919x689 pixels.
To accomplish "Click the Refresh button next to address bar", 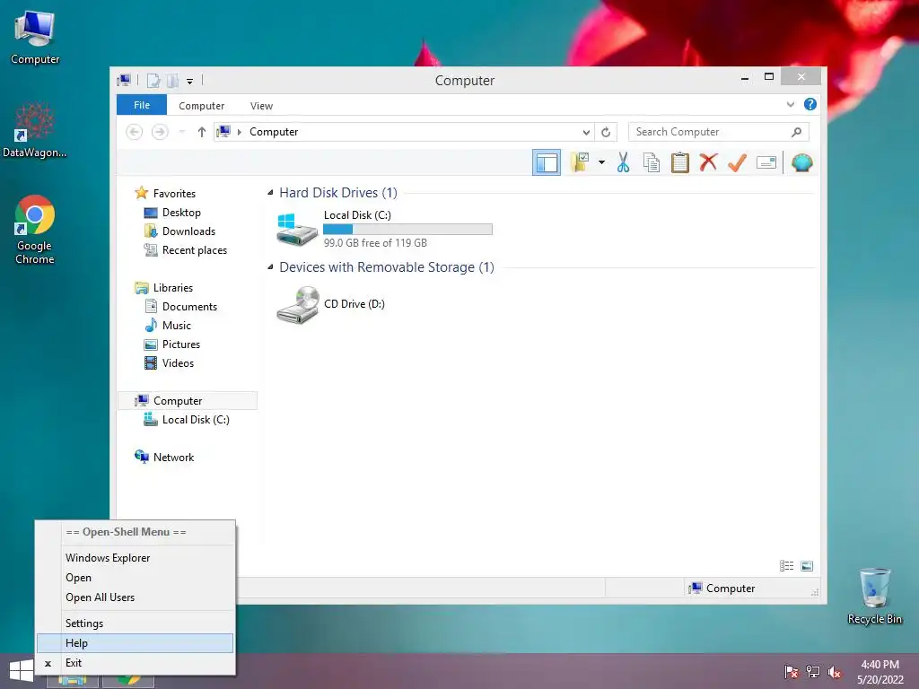I will point(606,132).
